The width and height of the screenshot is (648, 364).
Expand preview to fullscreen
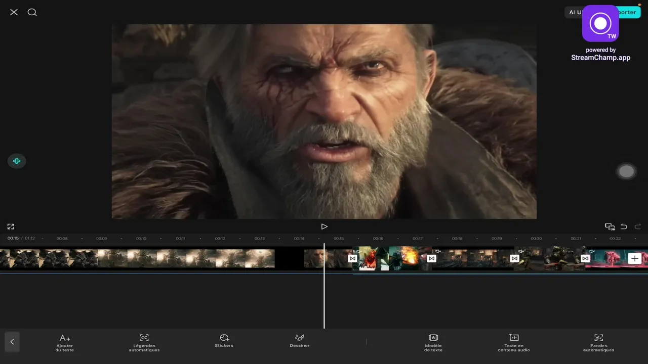pos(11,226)
